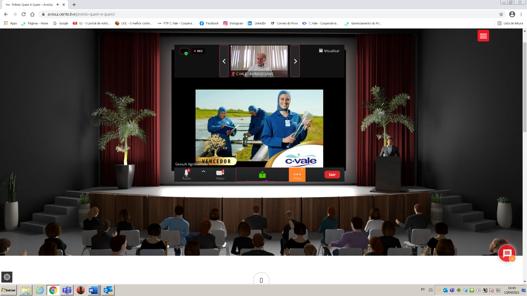Toggle the Zoom Vídeo camera

click(x=220, y=174)
